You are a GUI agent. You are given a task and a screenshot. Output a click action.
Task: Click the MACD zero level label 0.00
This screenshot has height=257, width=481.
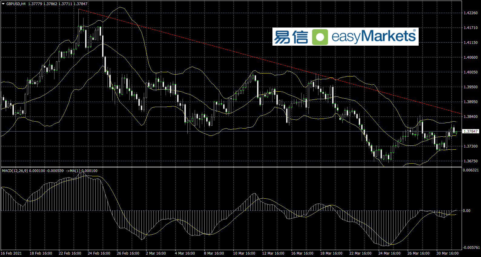pos(467,211)
